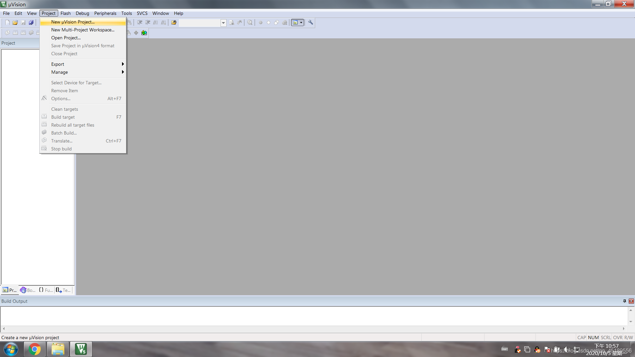Click the Indent selected lines icon
The height and width of the screenshot is (357, 635).
[x=140, y=22]
